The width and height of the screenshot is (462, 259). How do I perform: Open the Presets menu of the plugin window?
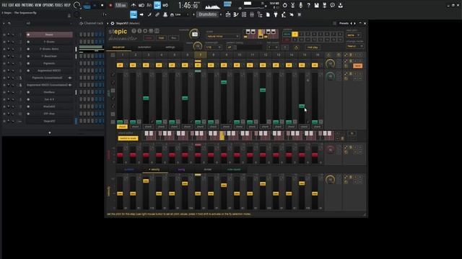pos(344,23)
